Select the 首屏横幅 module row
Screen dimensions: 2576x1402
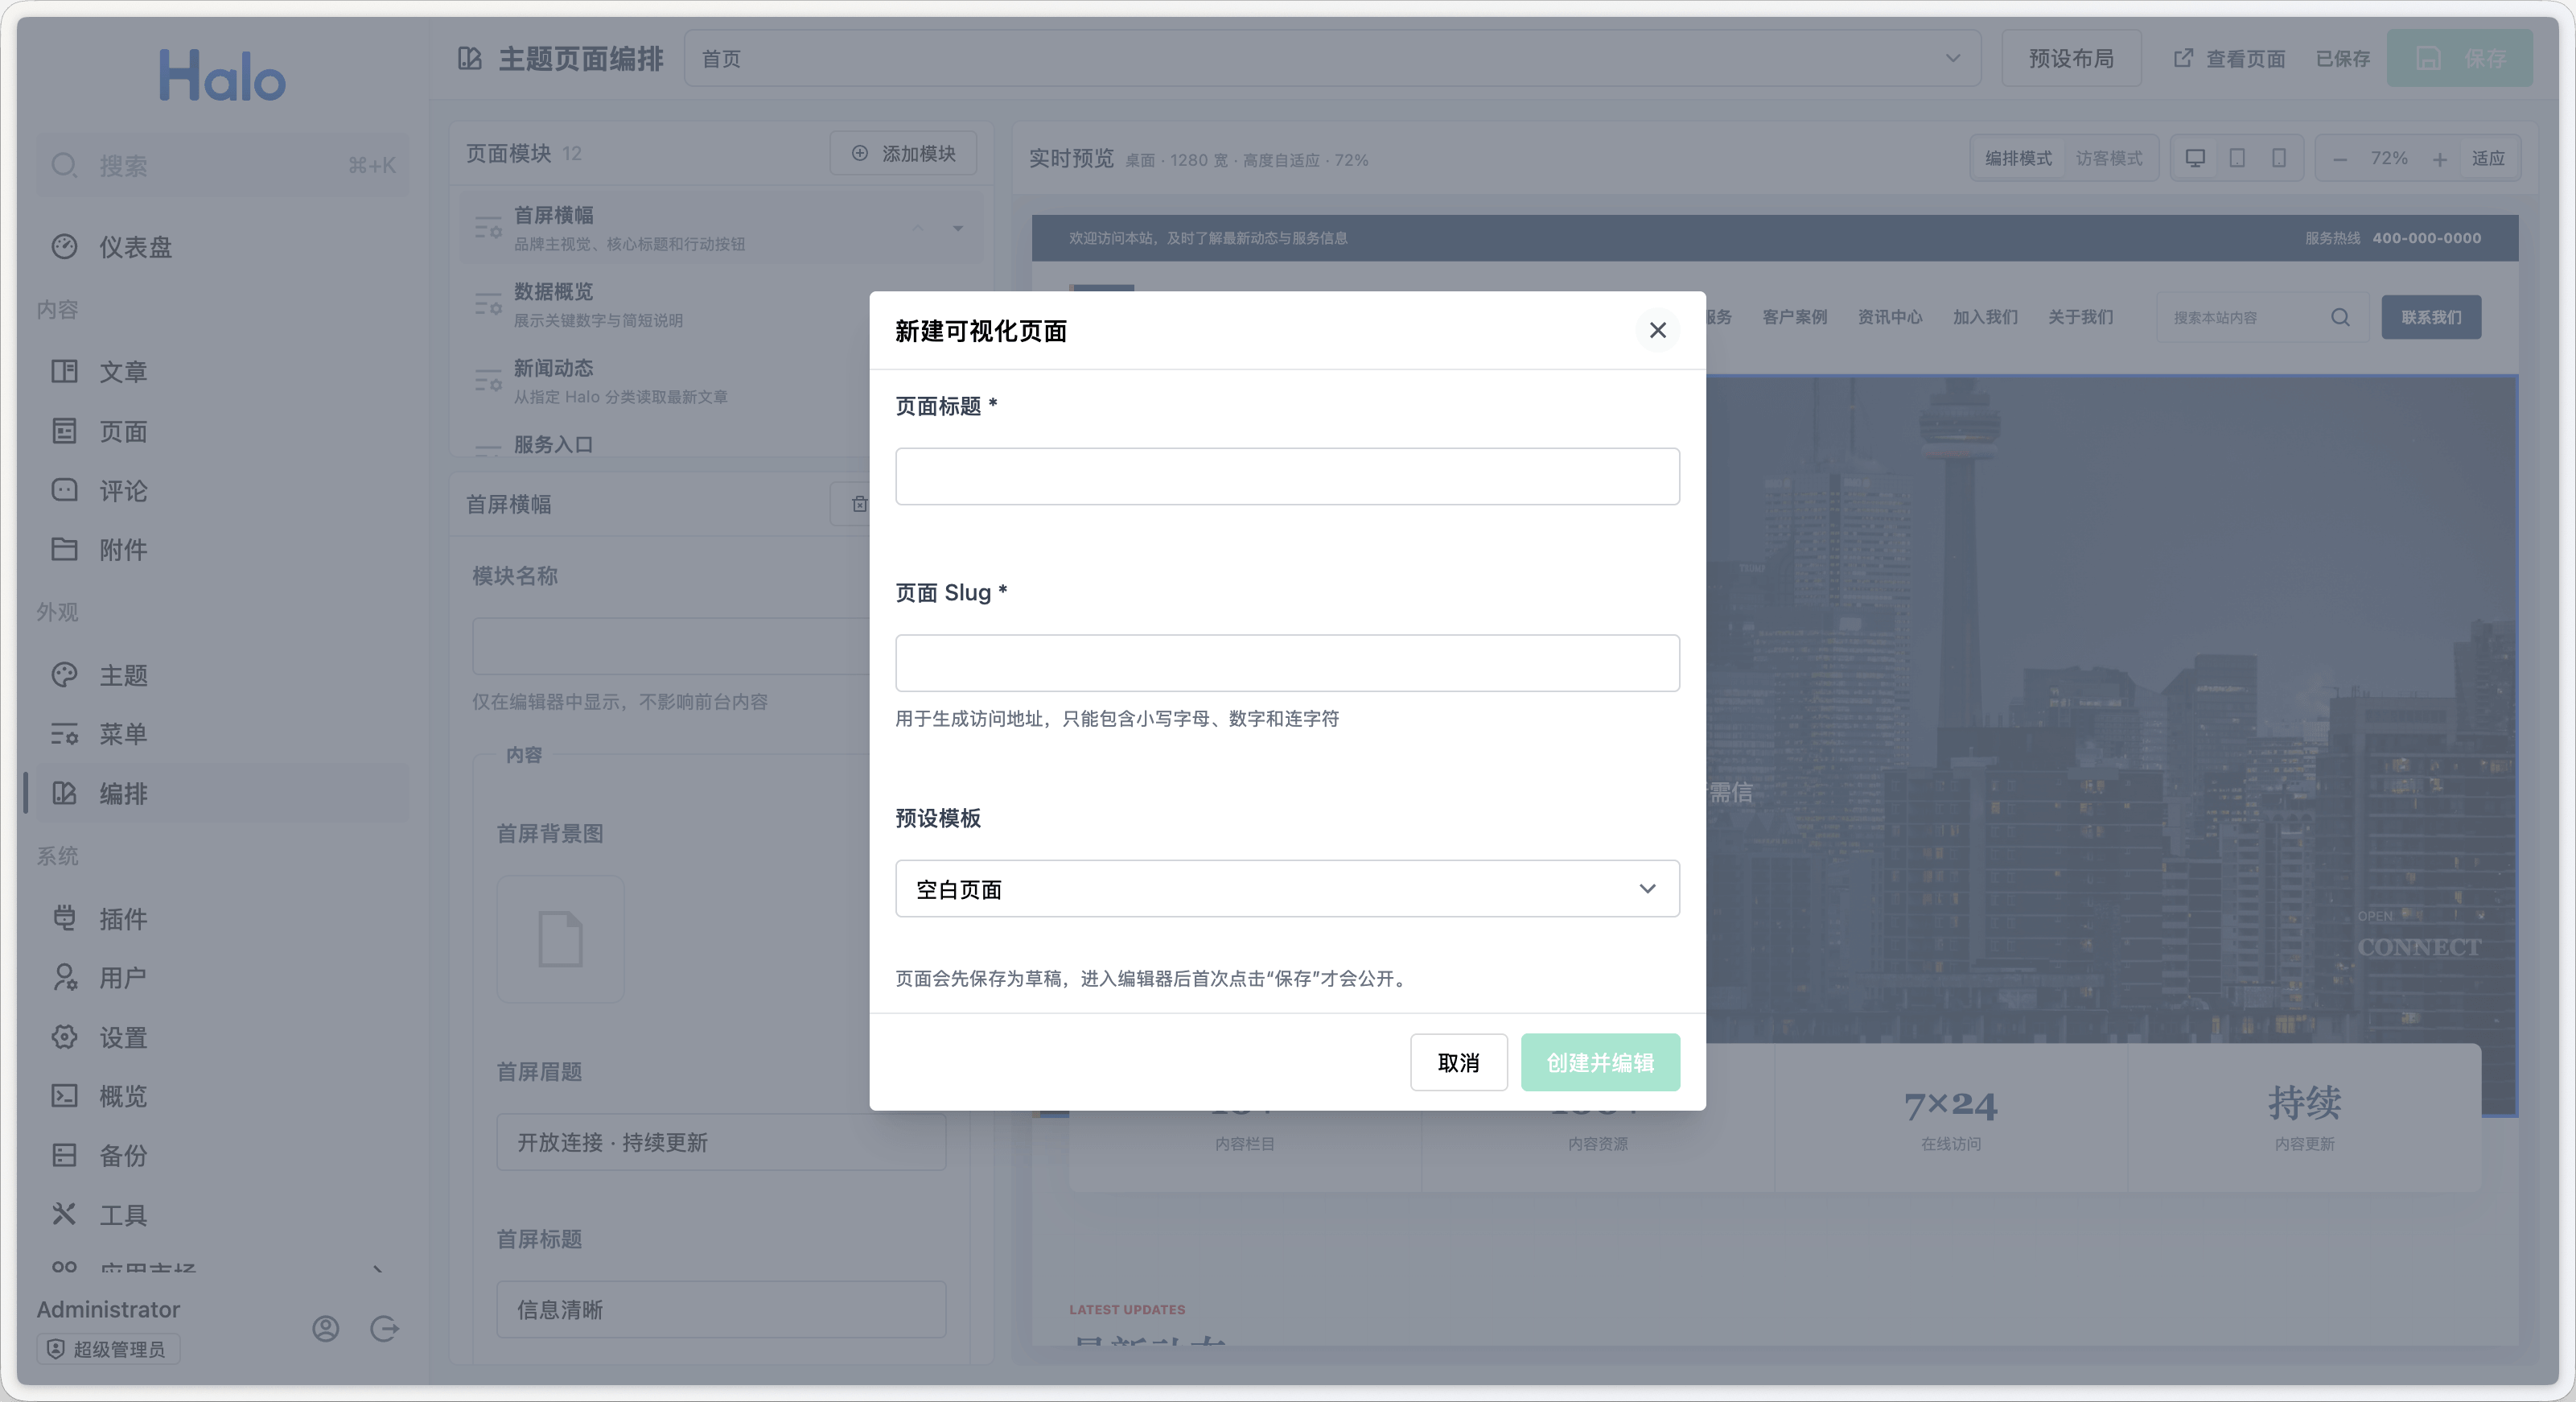(721, 228)
